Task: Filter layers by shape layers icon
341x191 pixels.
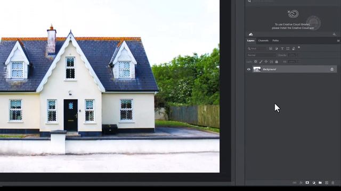Action: 288,48
